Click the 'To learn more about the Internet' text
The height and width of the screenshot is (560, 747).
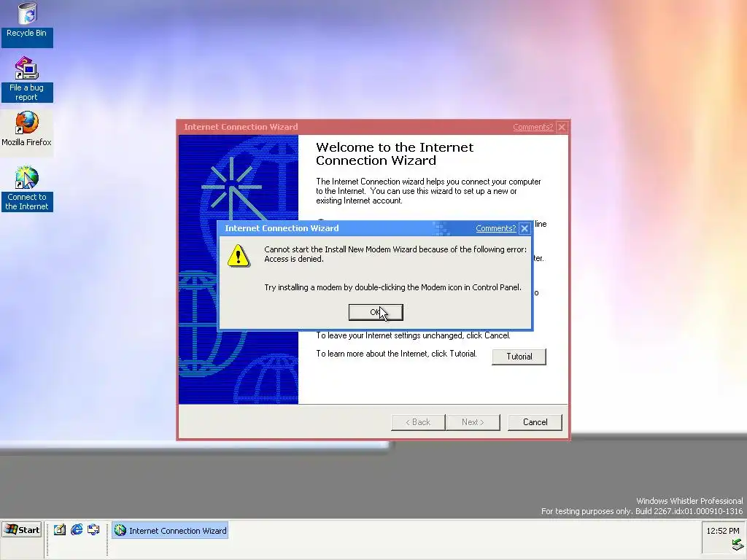(396, 354)
